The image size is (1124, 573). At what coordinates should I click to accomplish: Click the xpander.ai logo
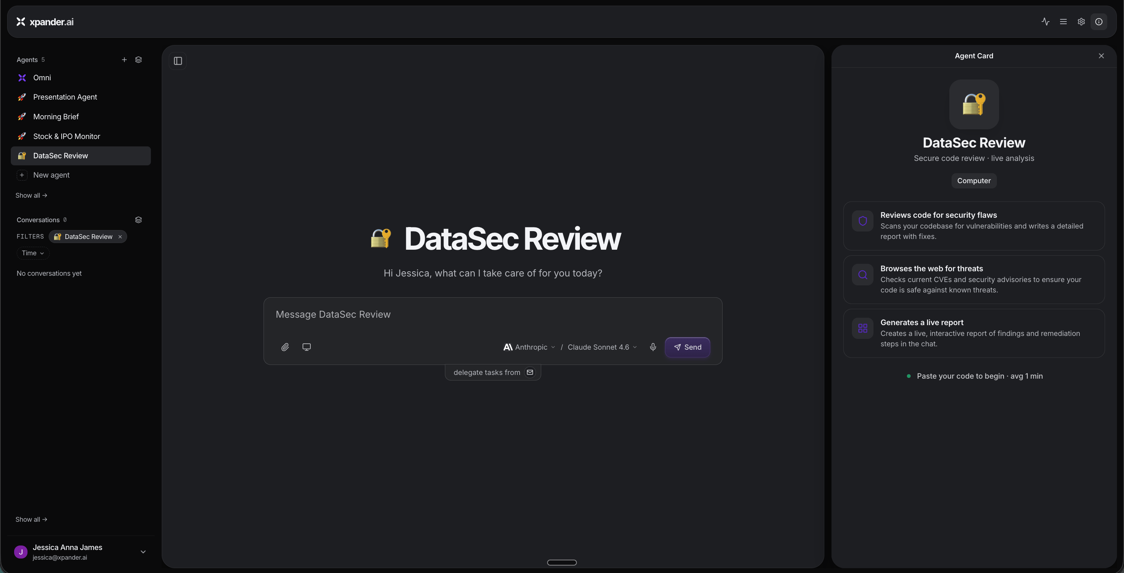point(45,22)
